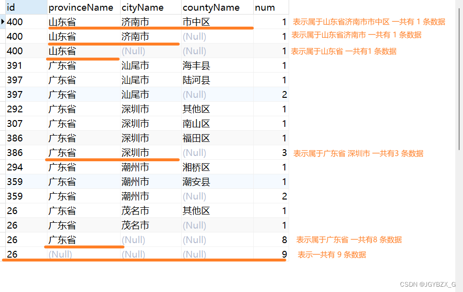This screenshot has width=463, height=292.
Task: Click the 湘桥区 cell
Action: pos(217,167)
